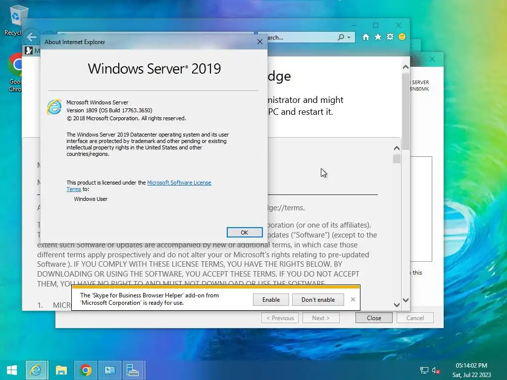
Task: Click the muted volume tray icon
Action: coord(436,370)
